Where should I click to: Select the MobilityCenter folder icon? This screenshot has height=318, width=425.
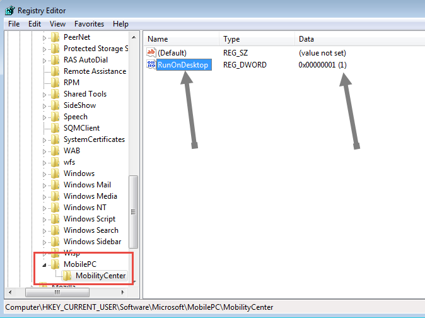click(67, 276)
